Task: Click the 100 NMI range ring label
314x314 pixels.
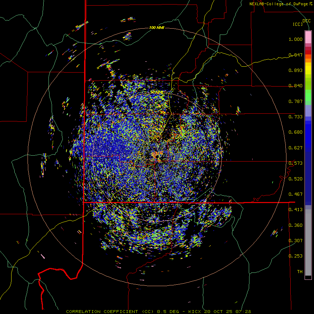Action: pos(157,28)
